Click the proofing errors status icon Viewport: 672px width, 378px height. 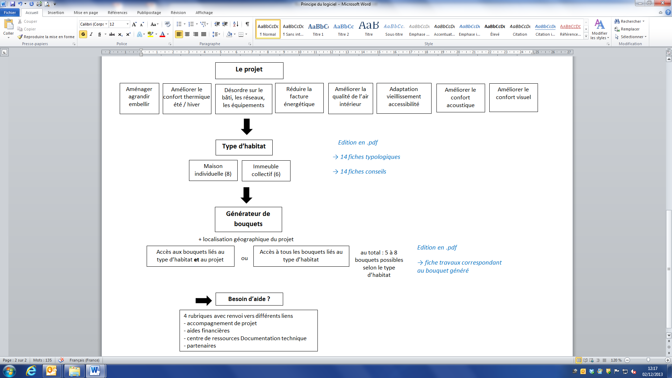61,360
